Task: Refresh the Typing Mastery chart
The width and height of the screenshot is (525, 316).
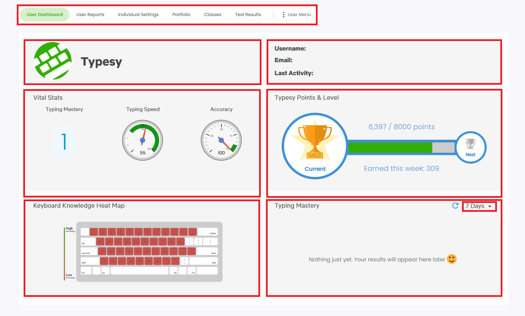Action: tap(455, 205)
